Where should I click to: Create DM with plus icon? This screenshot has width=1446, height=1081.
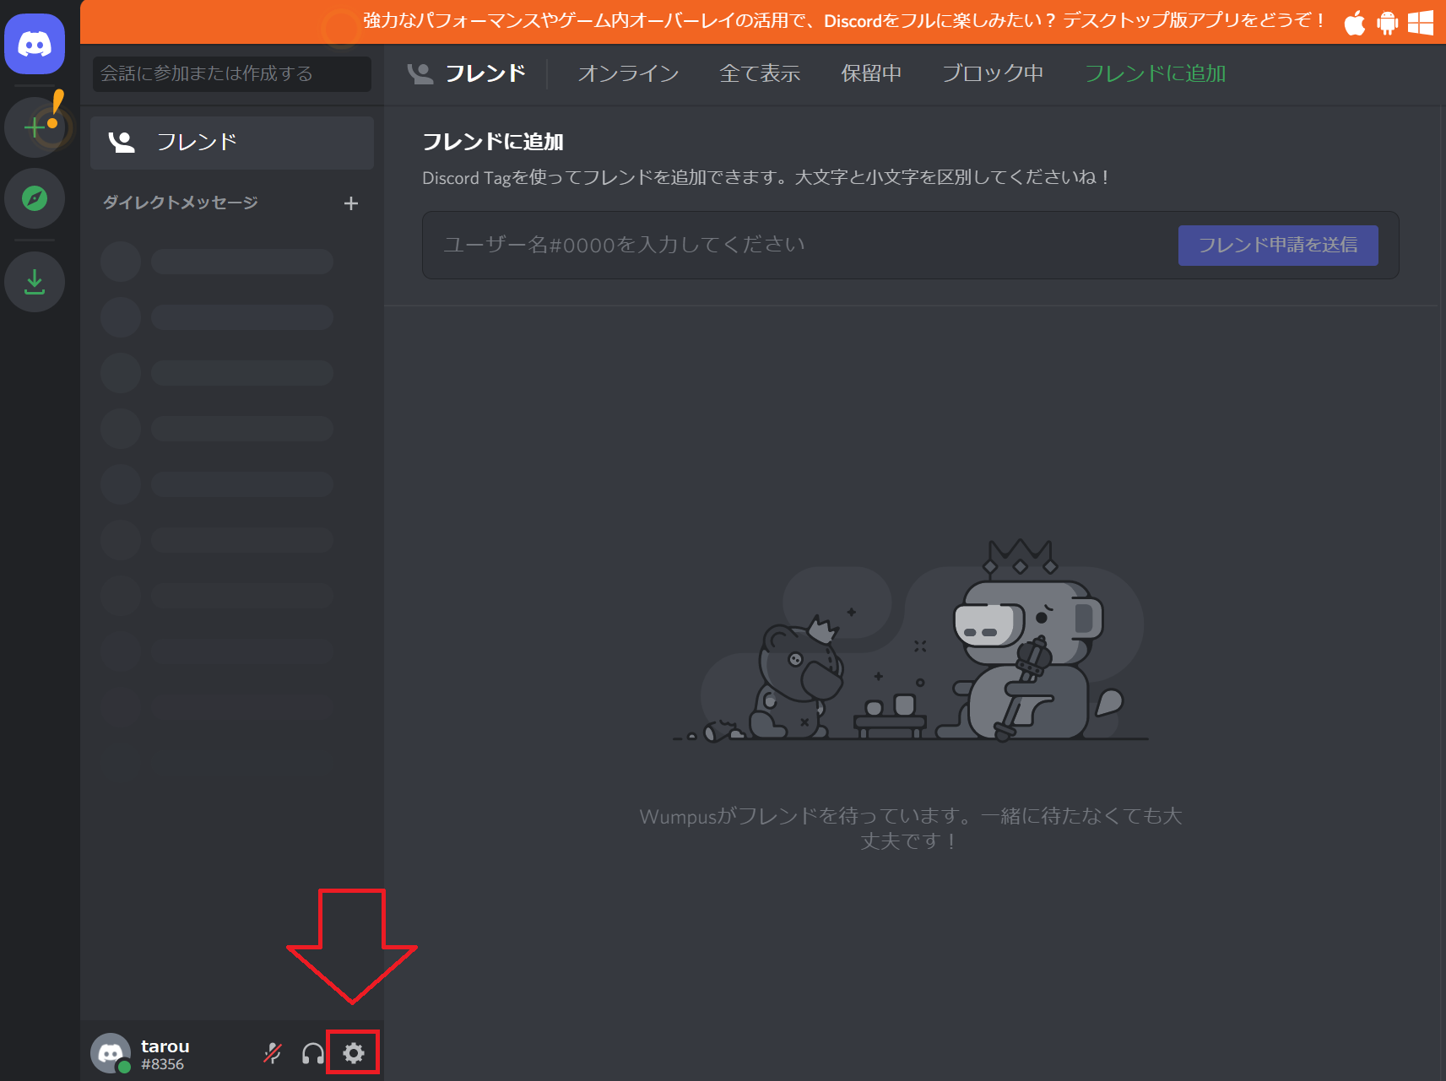(x=351, y=203)
